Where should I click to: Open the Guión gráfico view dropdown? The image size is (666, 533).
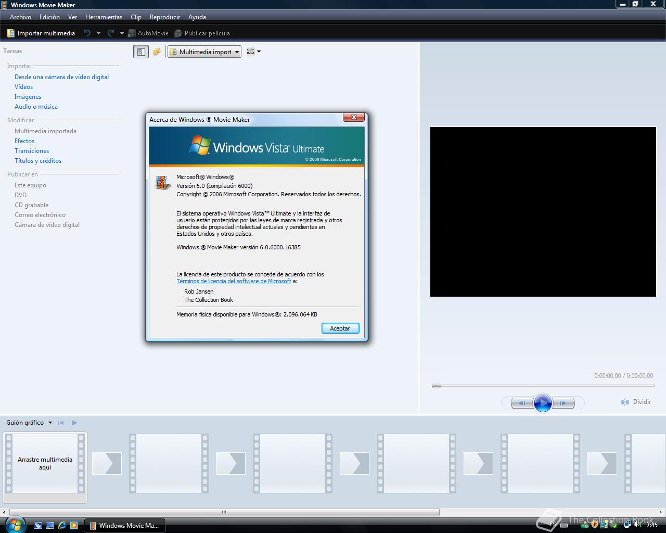(29, 423)
